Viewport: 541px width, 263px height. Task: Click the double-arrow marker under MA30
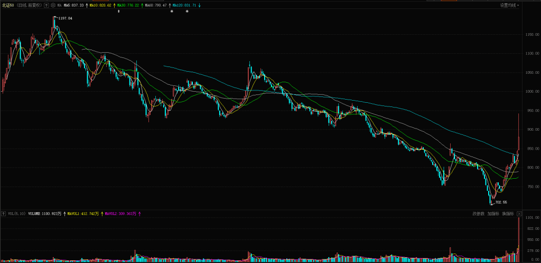point(118,11)
